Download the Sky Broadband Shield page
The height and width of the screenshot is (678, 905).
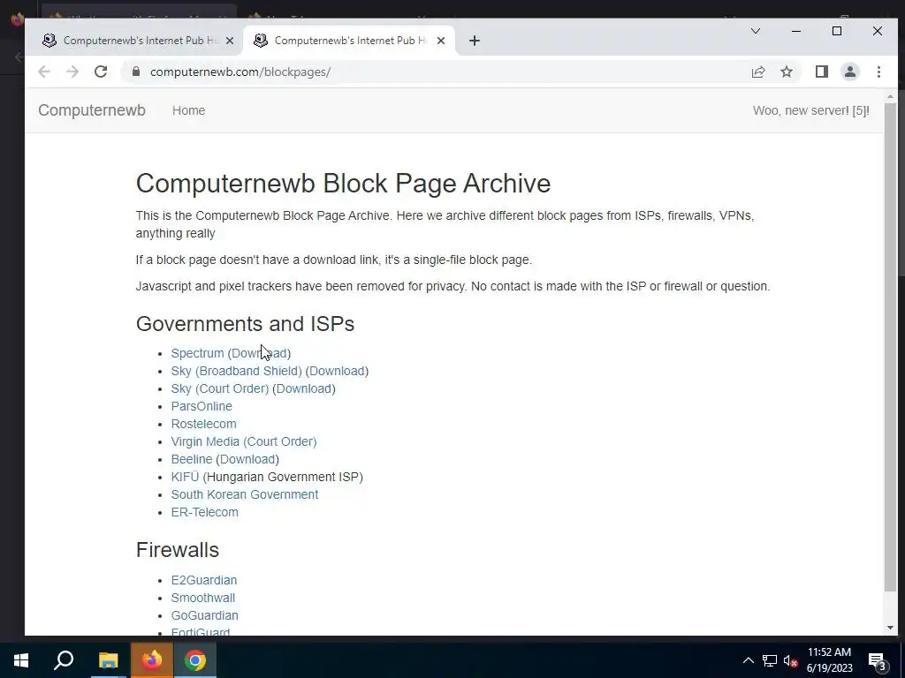(337, 371)
